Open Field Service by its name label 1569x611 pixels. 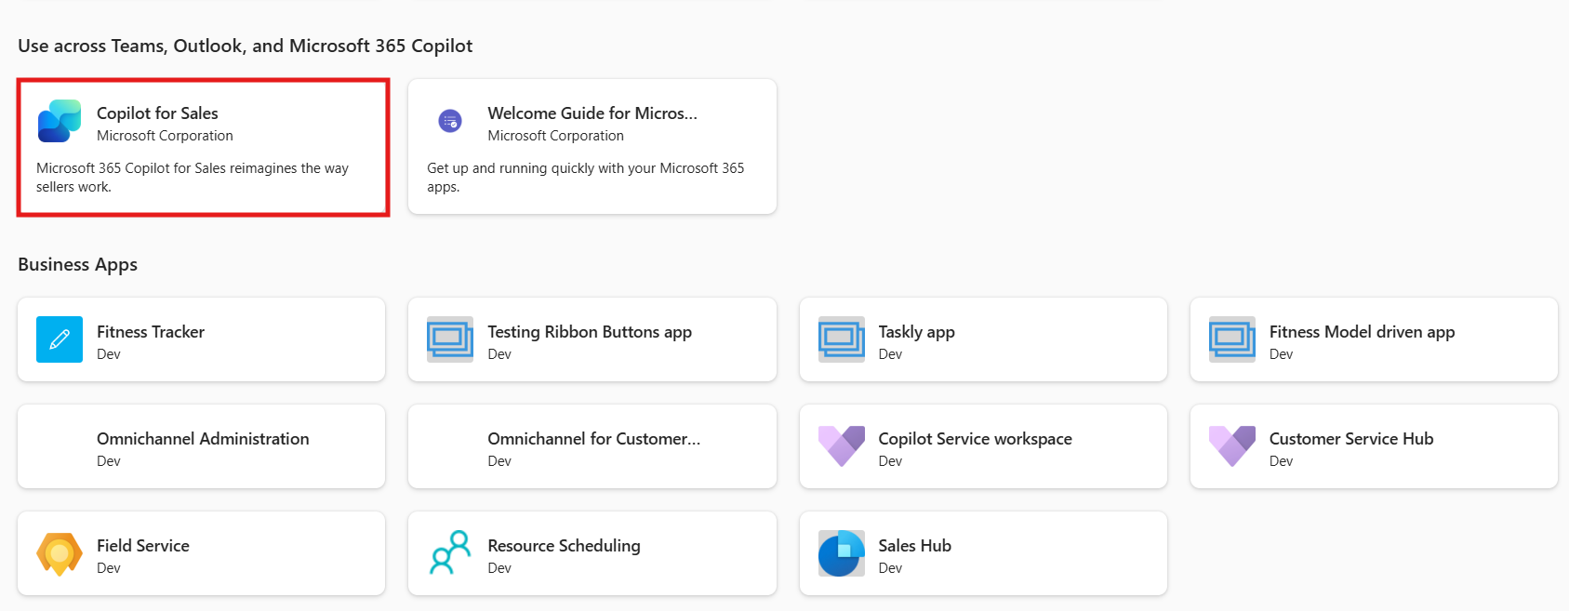[x=143, y=546]
